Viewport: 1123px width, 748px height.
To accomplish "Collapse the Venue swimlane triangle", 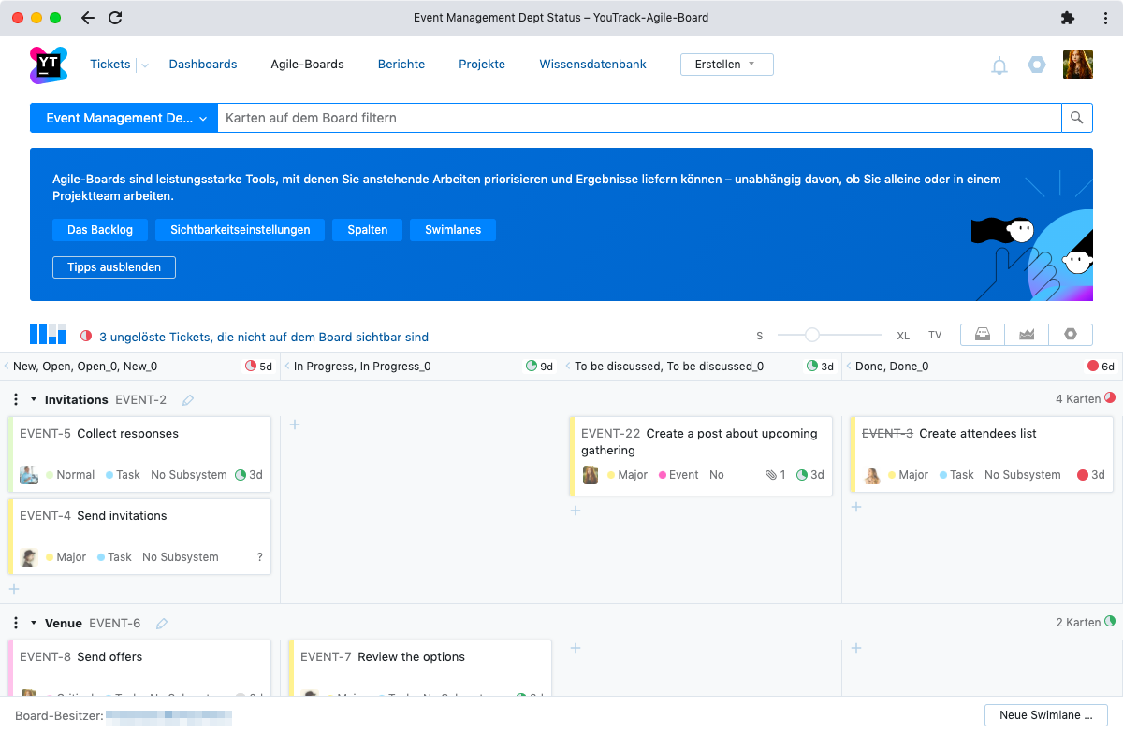I will point(35,623).
